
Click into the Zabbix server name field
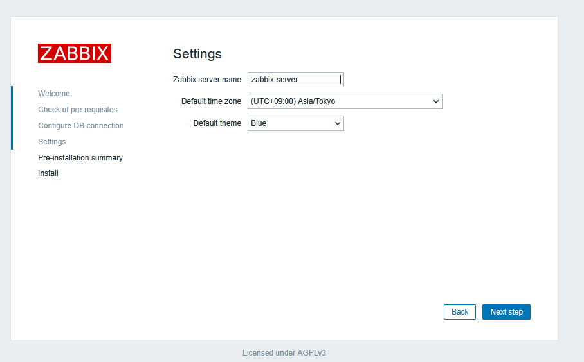(x=296, y=80)
